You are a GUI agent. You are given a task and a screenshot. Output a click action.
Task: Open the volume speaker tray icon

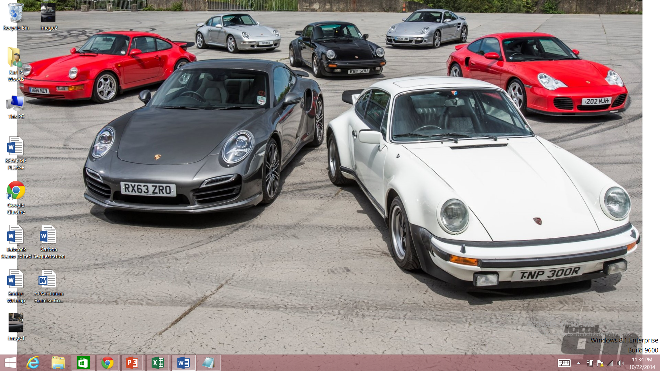[620, 363]
